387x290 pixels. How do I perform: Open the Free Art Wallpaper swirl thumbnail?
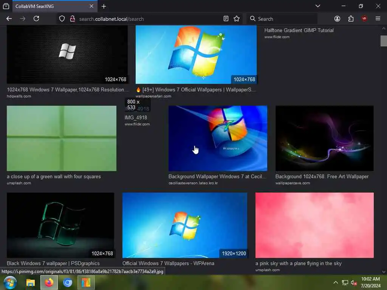tap(324, 138)
